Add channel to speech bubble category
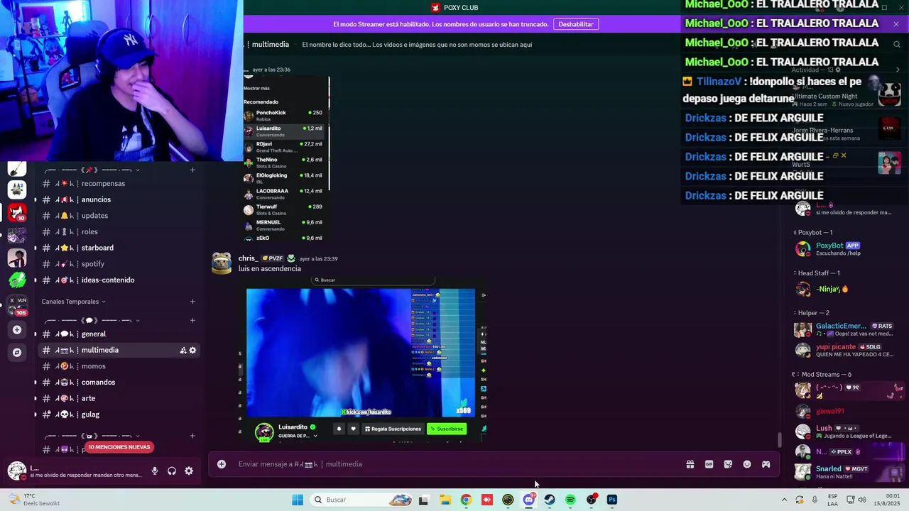 (x=192, y=320)
